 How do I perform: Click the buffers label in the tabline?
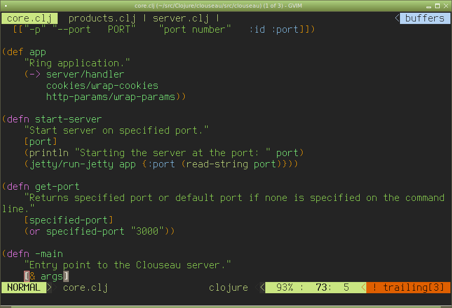tap(424, 18)
